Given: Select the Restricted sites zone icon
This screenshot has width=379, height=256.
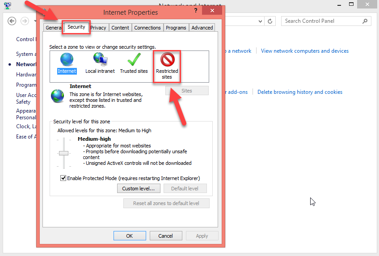Looking at the screenshot, I should click(167, 60).
